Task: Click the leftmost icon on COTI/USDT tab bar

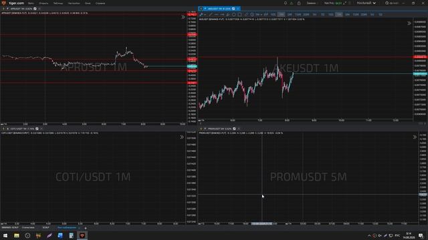Action: coord(3,129)
